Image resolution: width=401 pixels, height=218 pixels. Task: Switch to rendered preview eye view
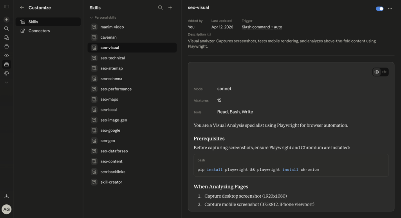(377, 72)
